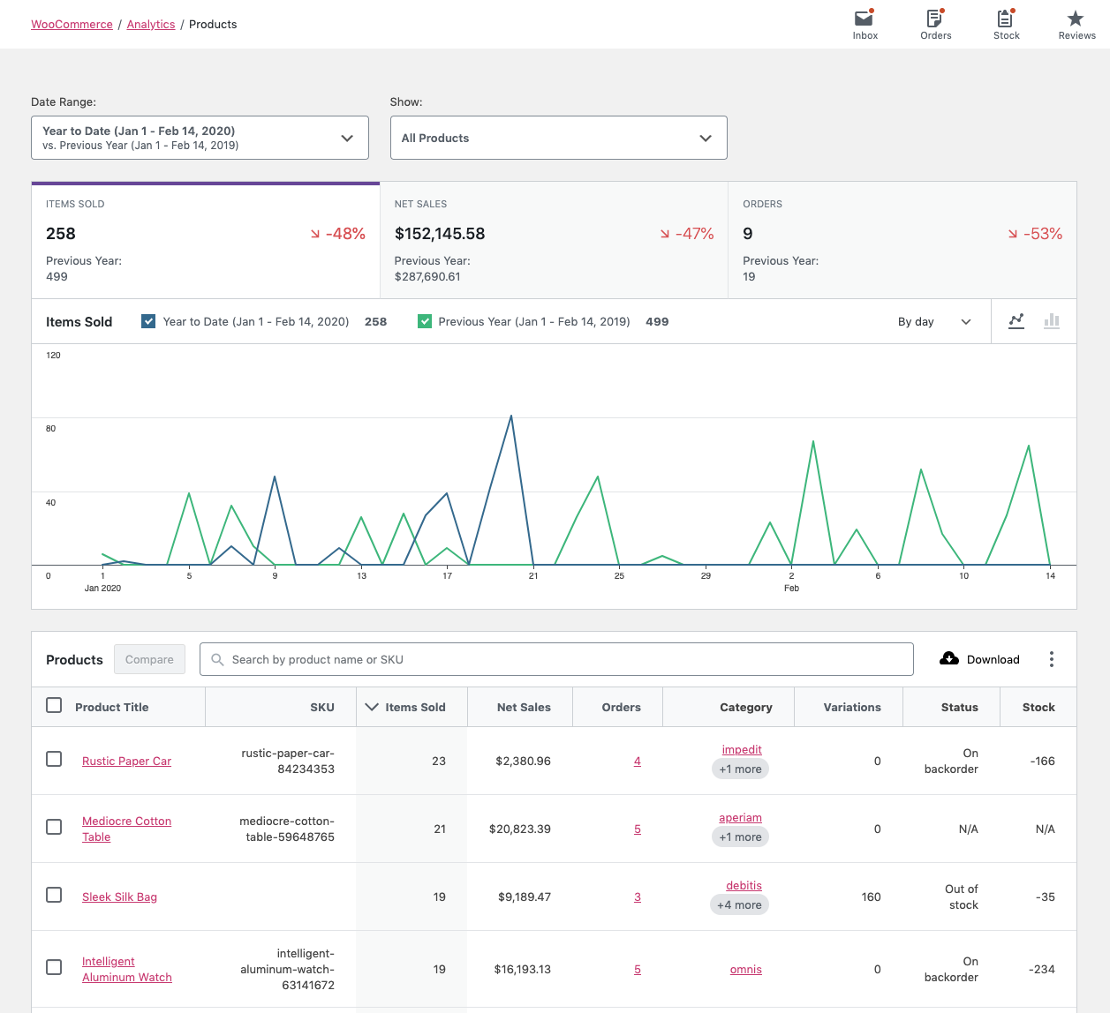The image size is (1110, 1013).
Task: Change the chart interval from By day
Action: (935, 321)
